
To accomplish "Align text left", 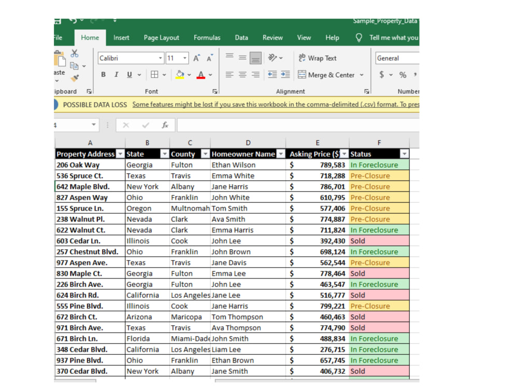I will point(229,75).
